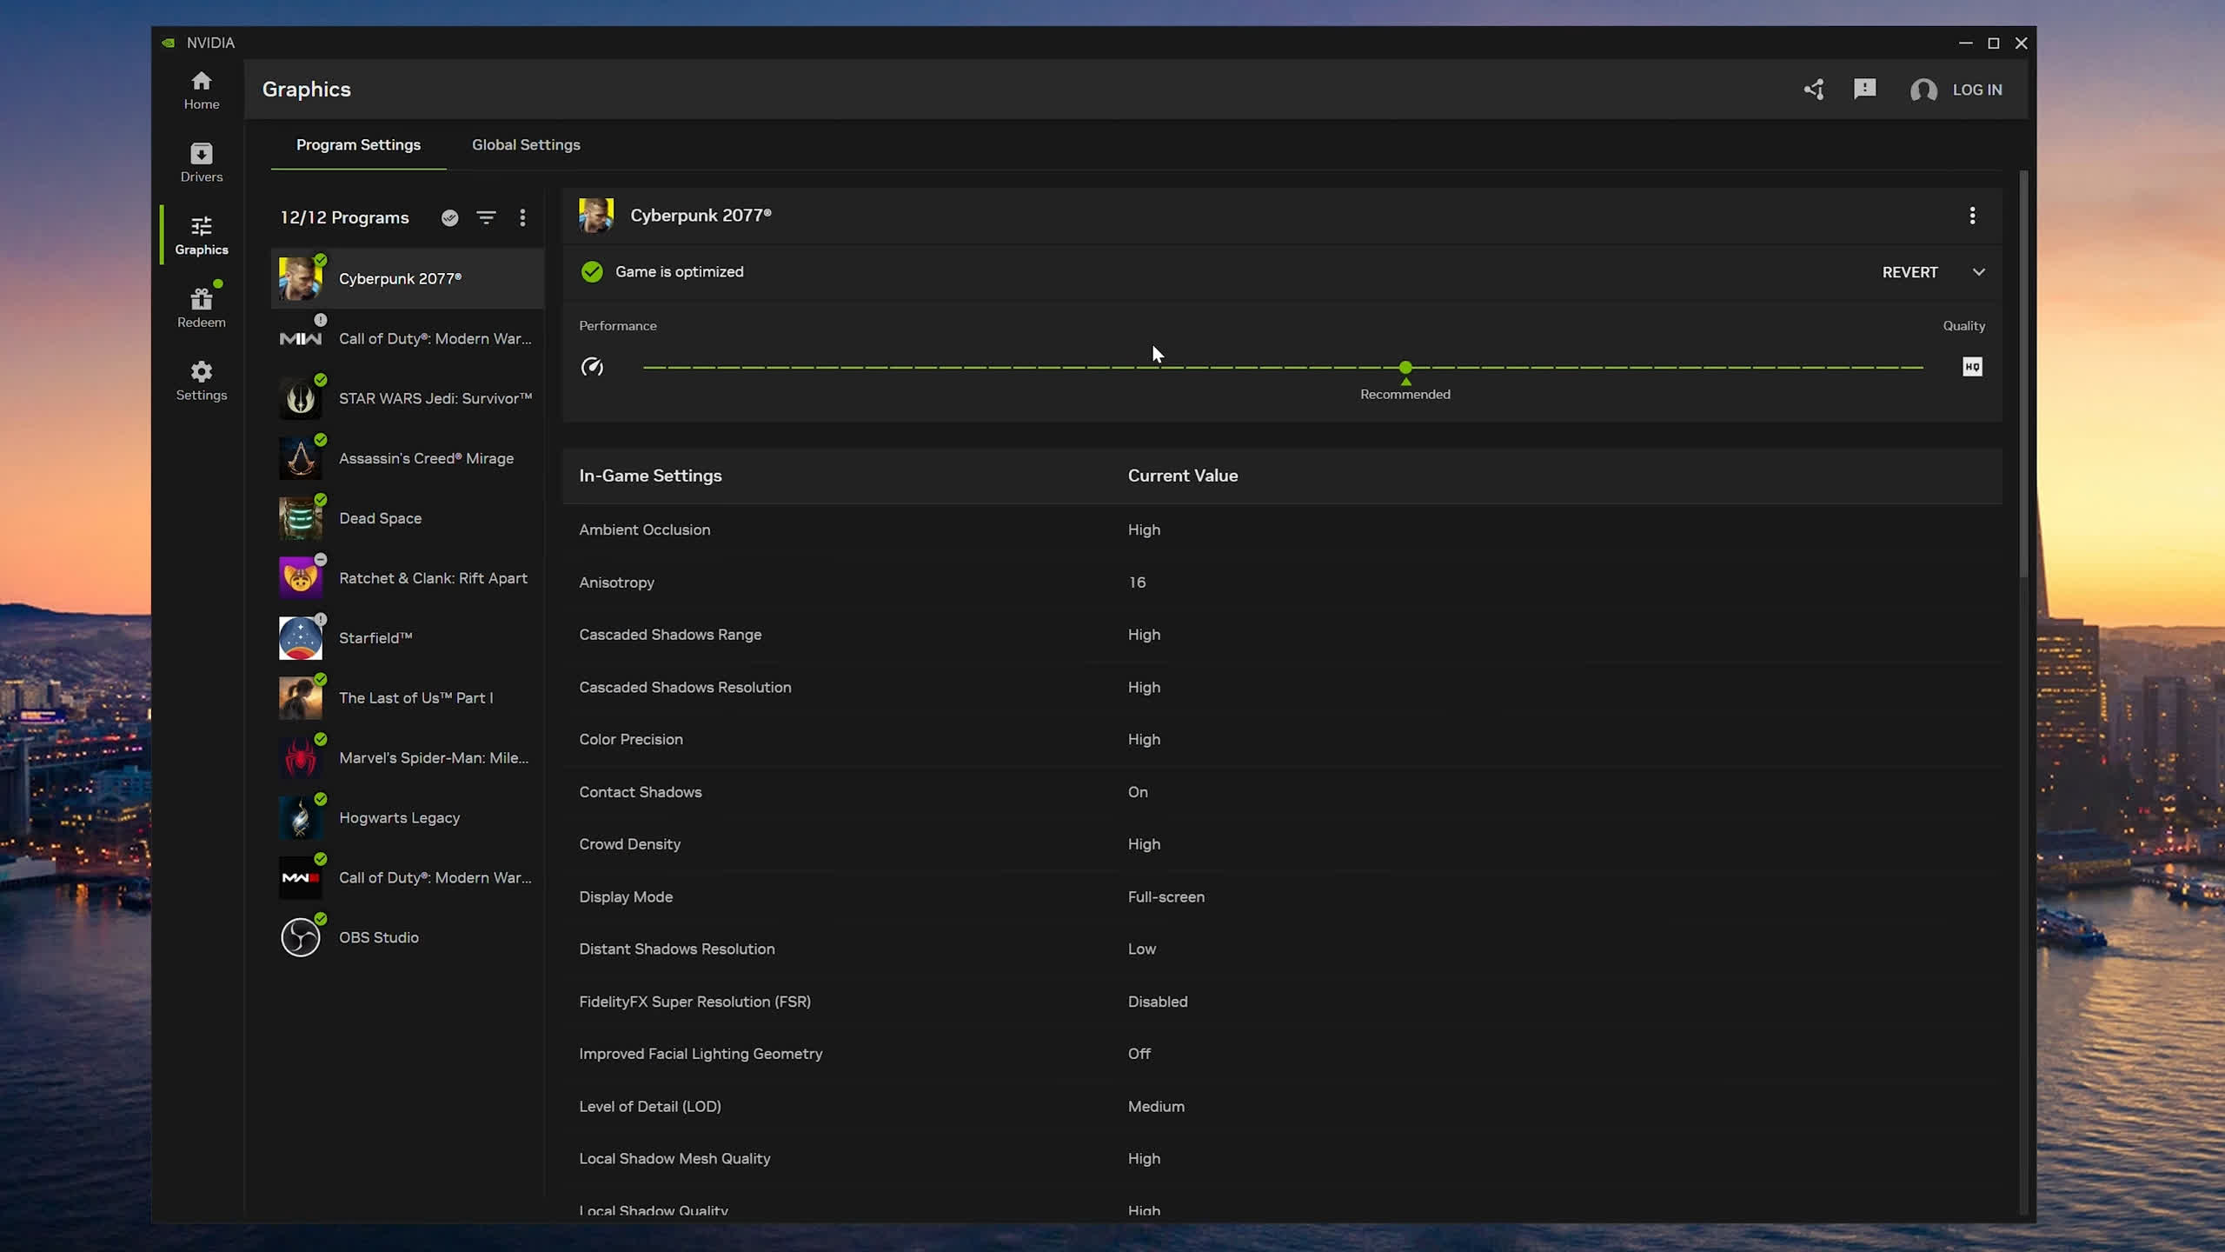The width and height of the screenshot is (2225, 1252).
Task: Toggle the optimized checkmark filter beside Programs
Action: (449, 217)
